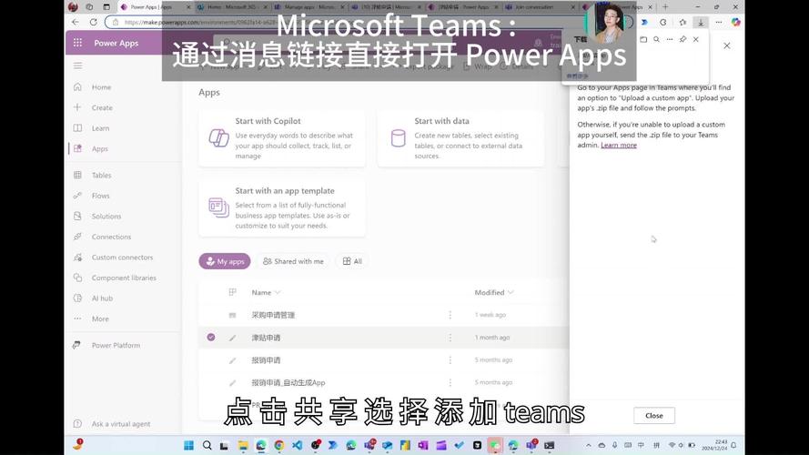Click the Solutions sidebar icon

(x=77, y=217)
